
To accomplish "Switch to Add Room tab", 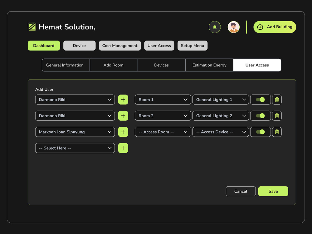I will (114, 65).
